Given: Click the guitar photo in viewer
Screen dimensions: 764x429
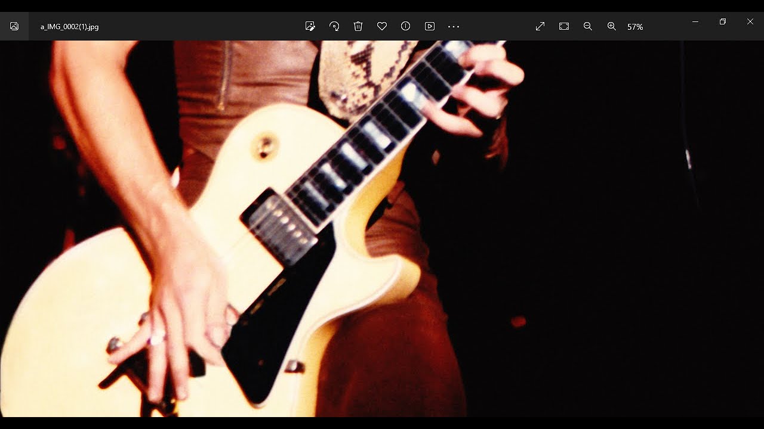Looking at the screenshot, I should (382, 229).
